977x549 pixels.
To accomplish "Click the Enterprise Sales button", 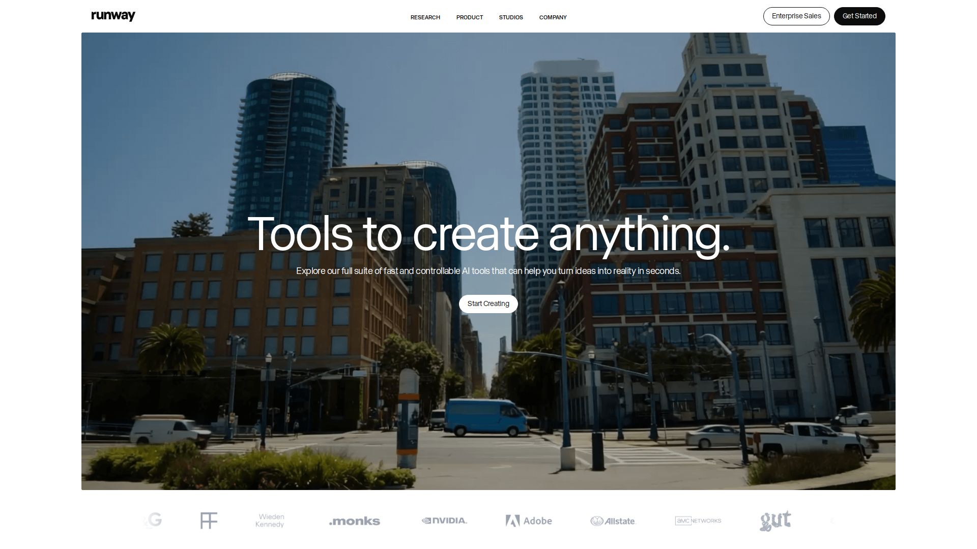I will pos(796,16).
